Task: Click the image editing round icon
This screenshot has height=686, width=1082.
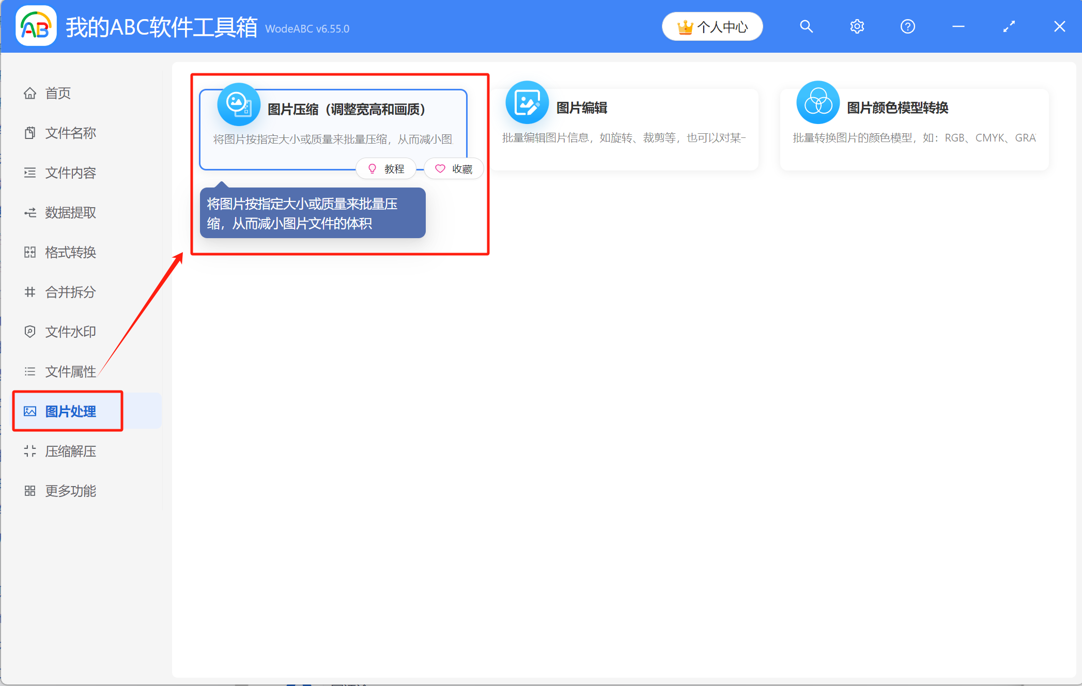Action: (x=527, y=103)
